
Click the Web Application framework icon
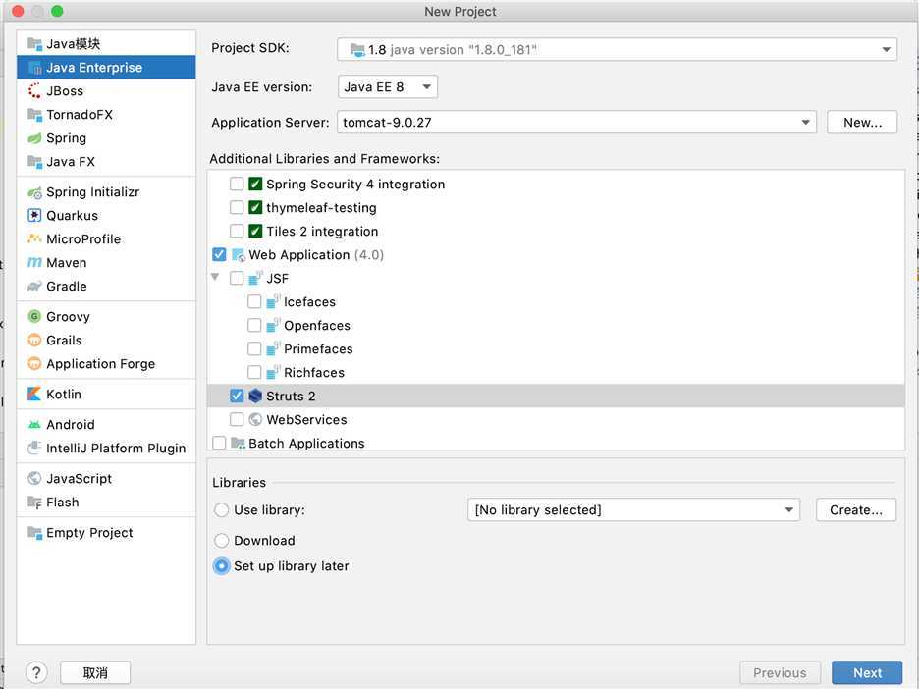[238, 255]
